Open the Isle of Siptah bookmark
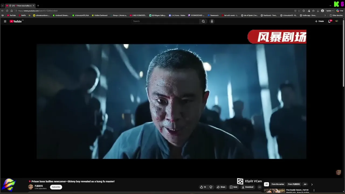The width and height of the screenshot is (345, 194). pos(249,15)
